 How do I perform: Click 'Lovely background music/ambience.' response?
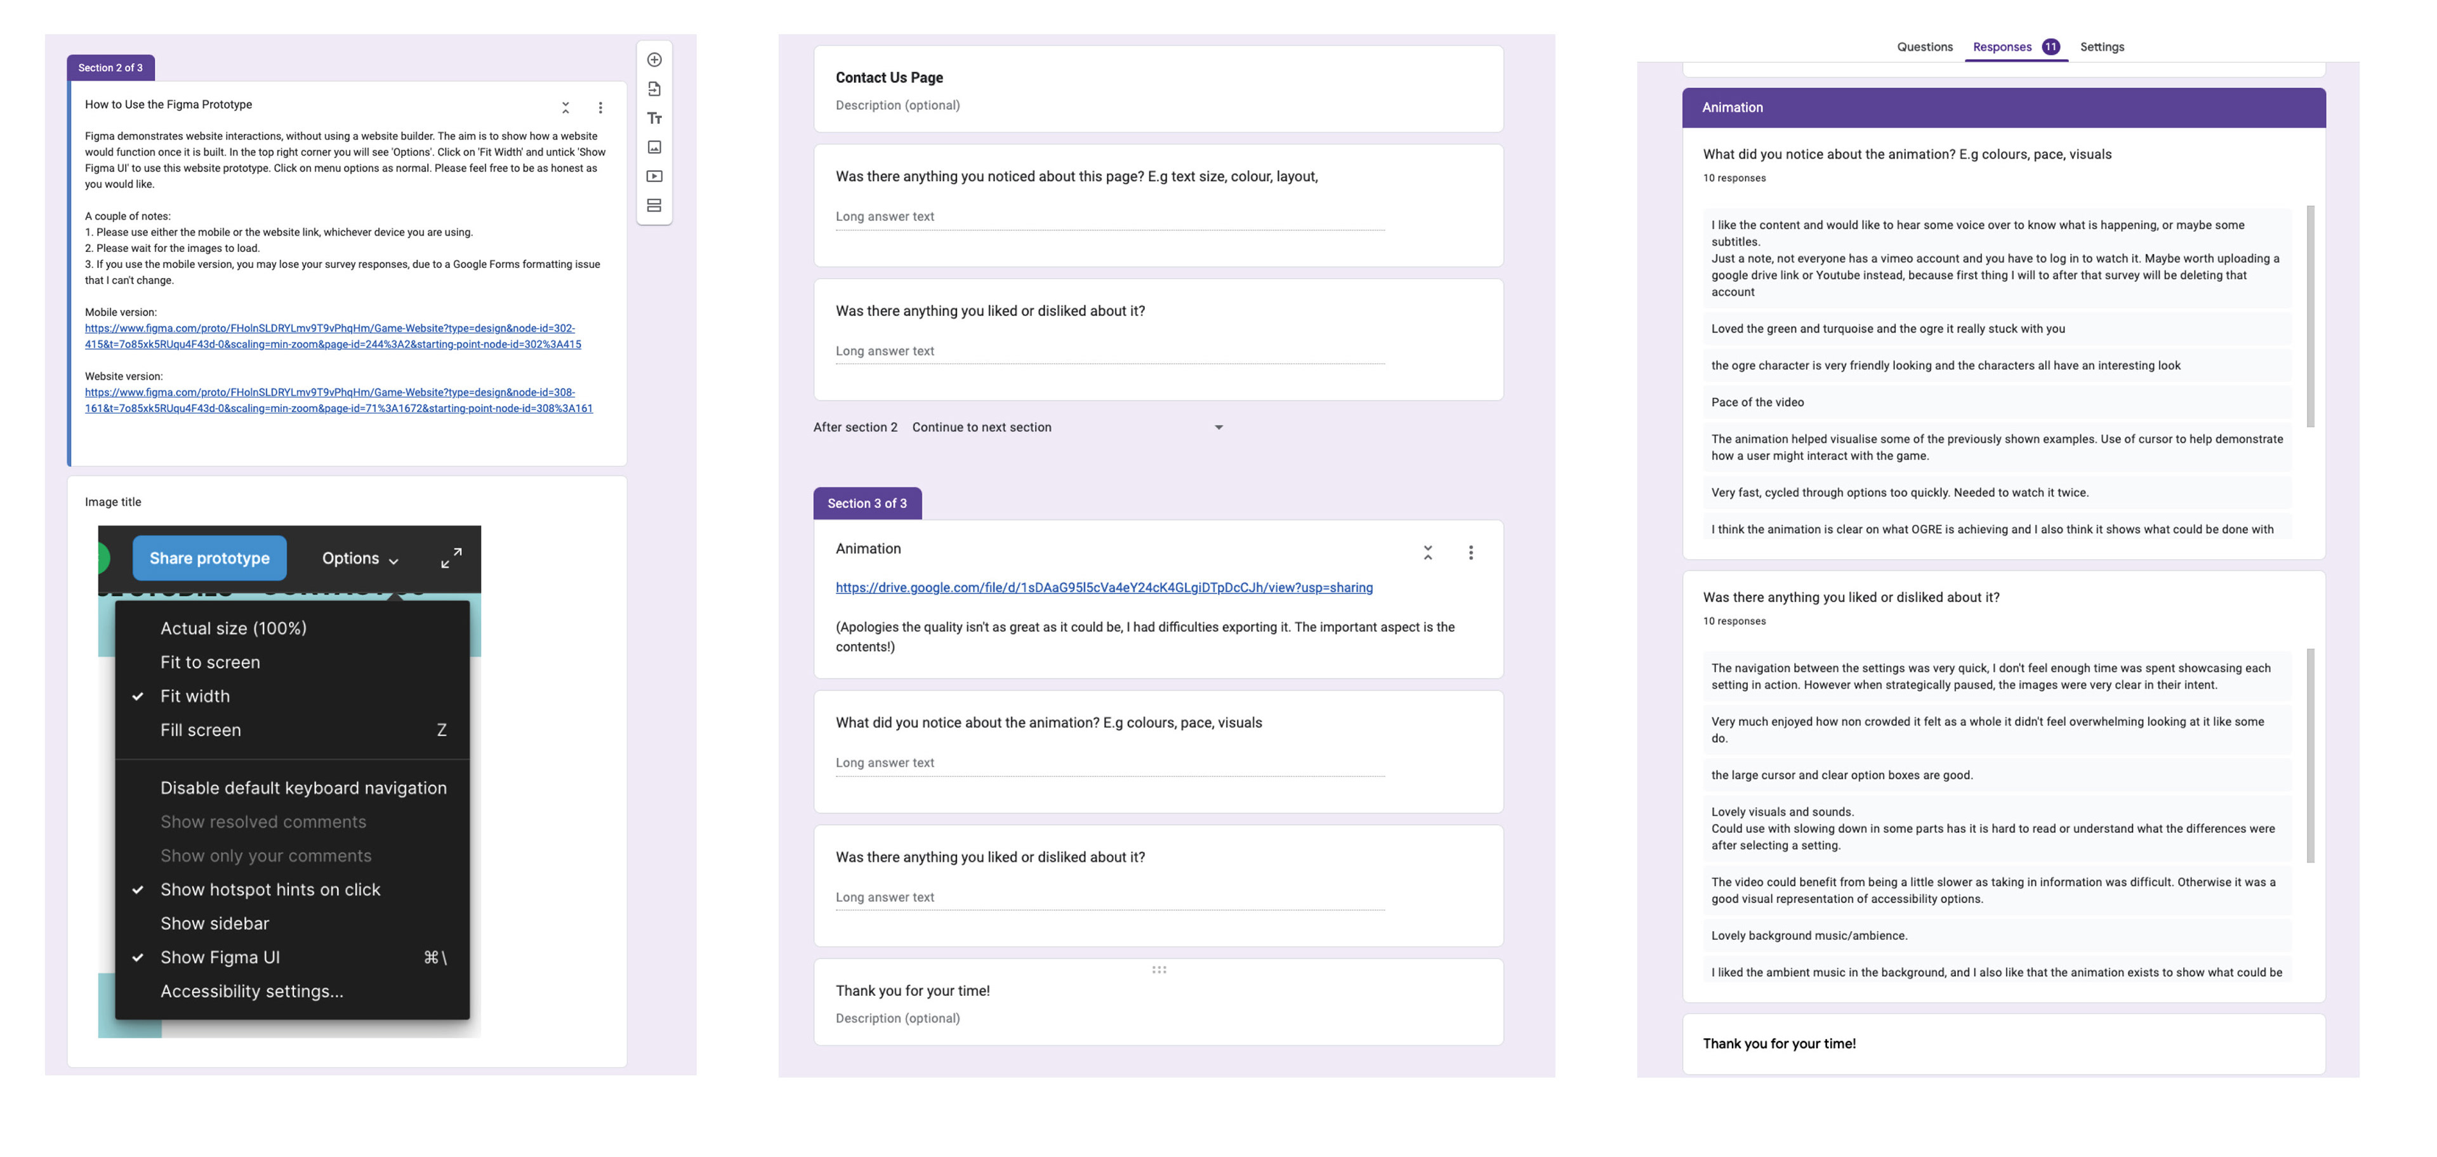click(x=1996, y=936)
